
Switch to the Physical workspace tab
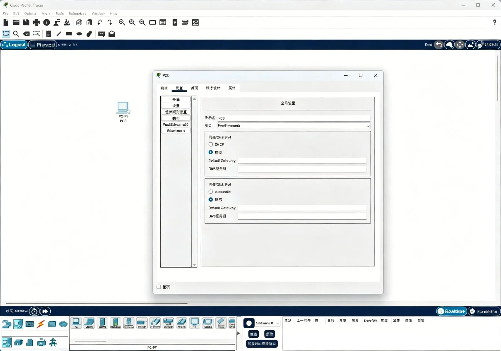[x=43, y=45]
